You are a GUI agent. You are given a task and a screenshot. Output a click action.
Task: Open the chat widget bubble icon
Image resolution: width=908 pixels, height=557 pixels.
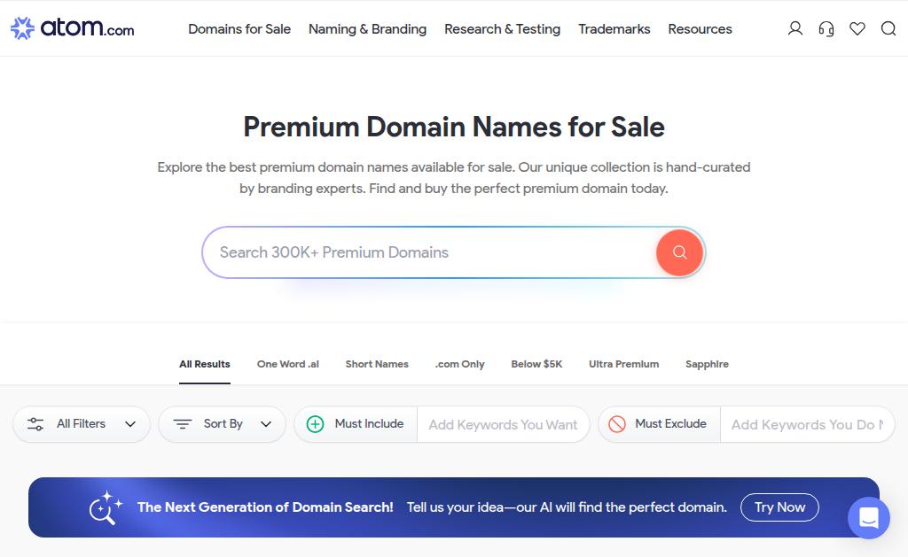(869, 518)
